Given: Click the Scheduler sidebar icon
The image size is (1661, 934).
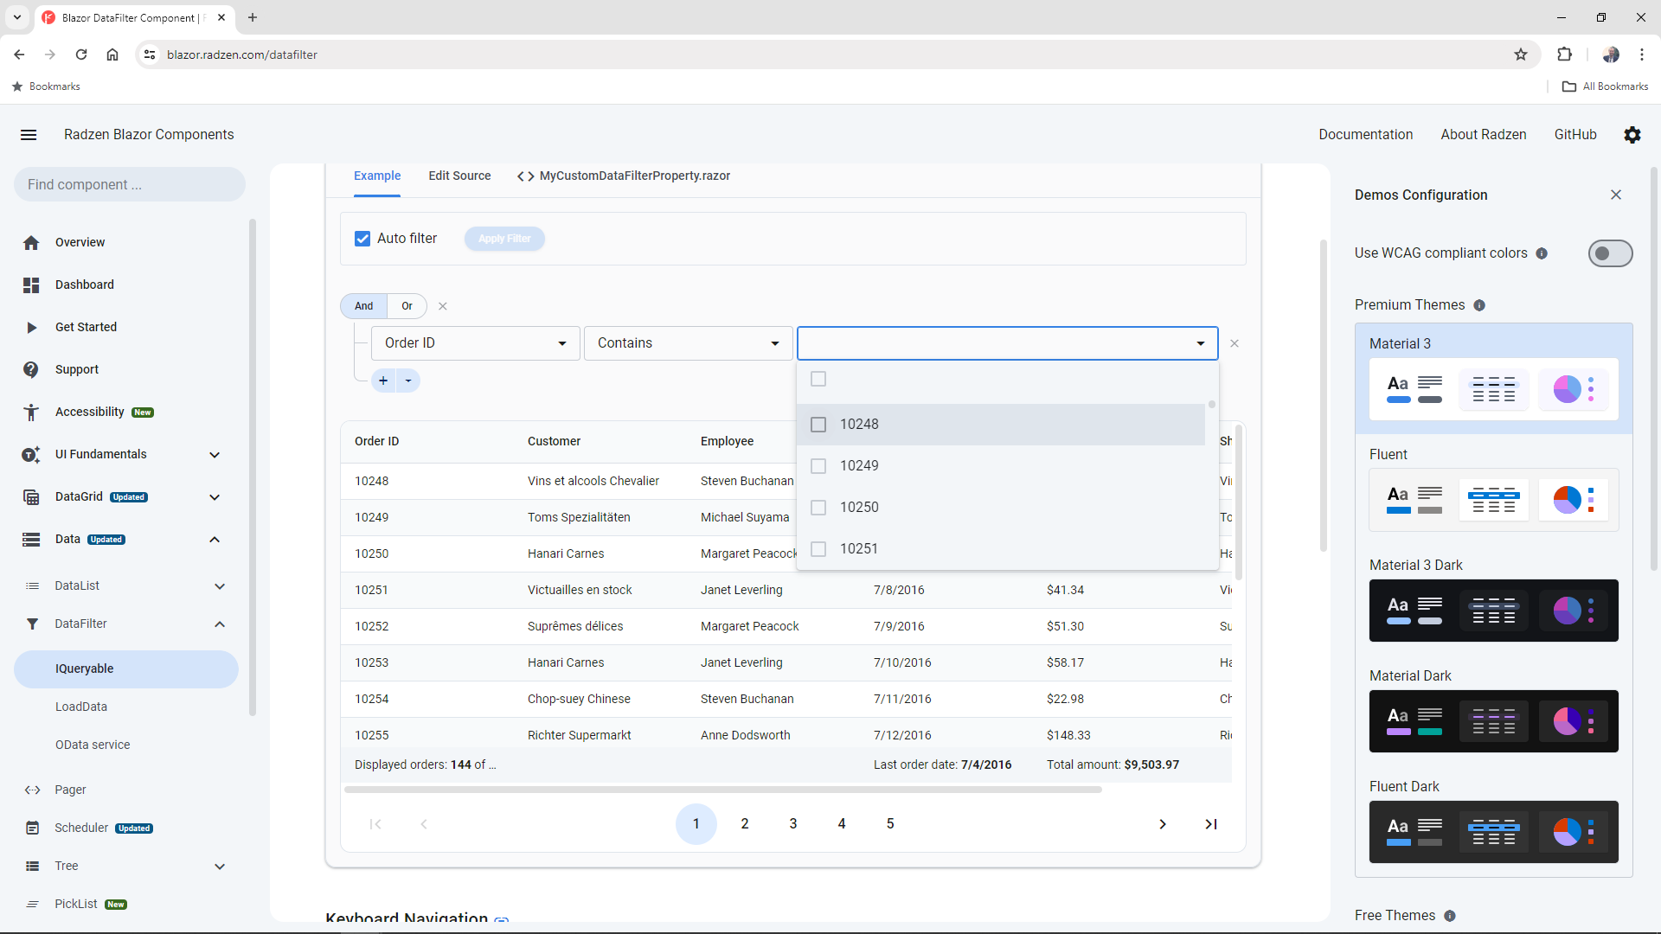Looking at the screenshot, I should pos(33,828).
